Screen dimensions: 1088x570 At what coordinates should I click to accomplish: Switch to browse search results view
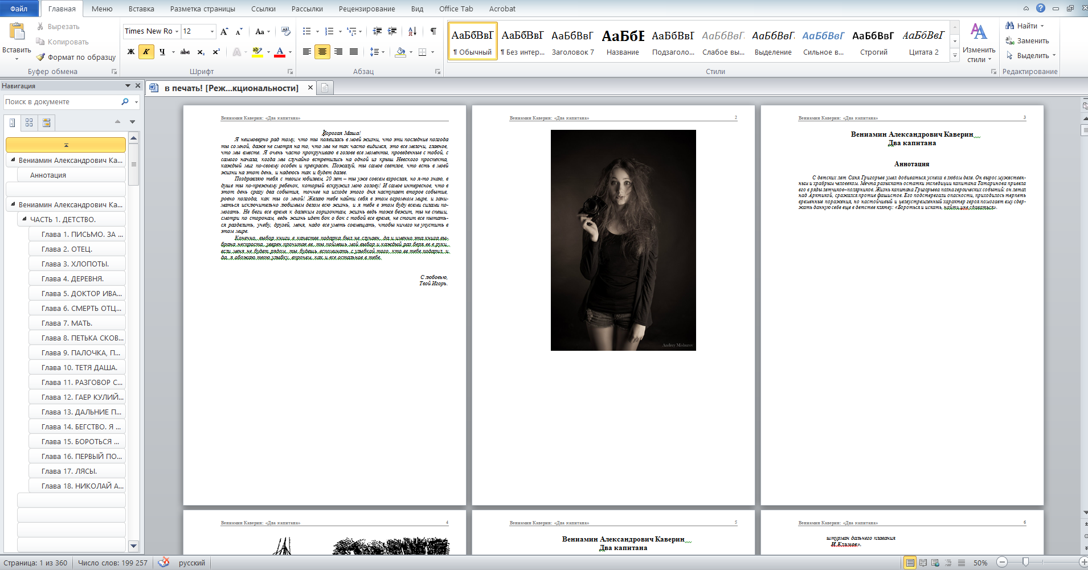(x=47, y=122)
